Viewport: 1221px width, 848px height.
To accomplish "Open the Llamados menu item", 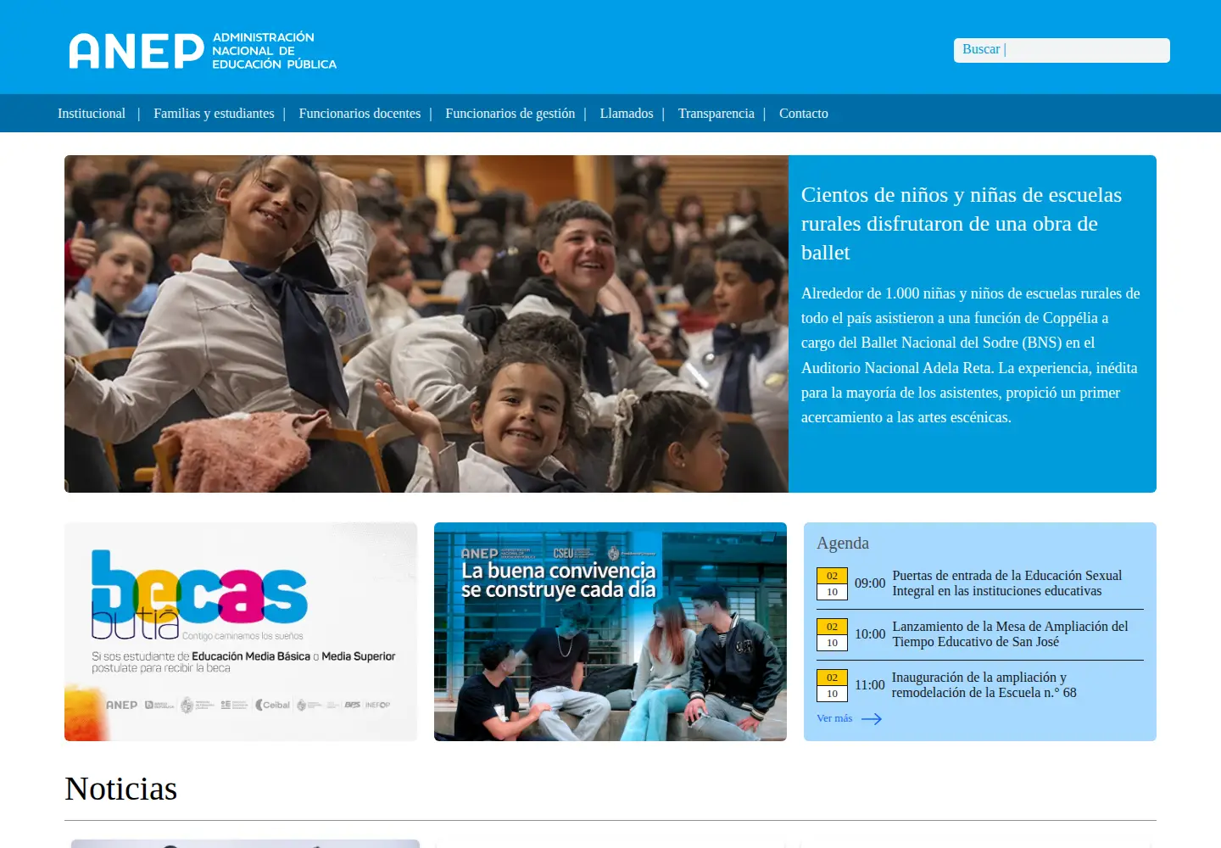I will [627, 114].
